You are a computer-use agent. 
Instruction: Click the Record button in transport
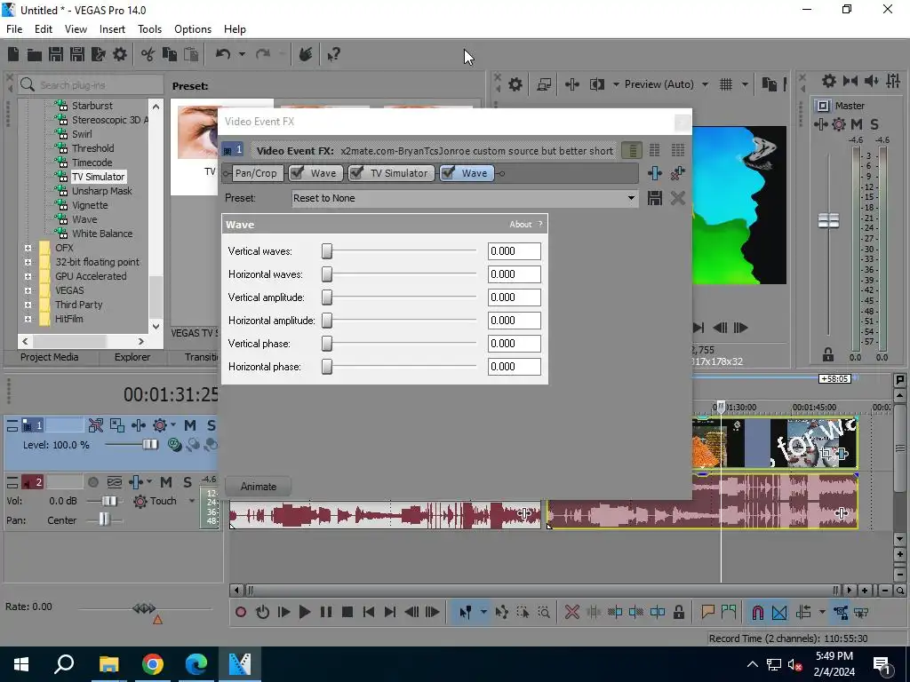point(241,612)
